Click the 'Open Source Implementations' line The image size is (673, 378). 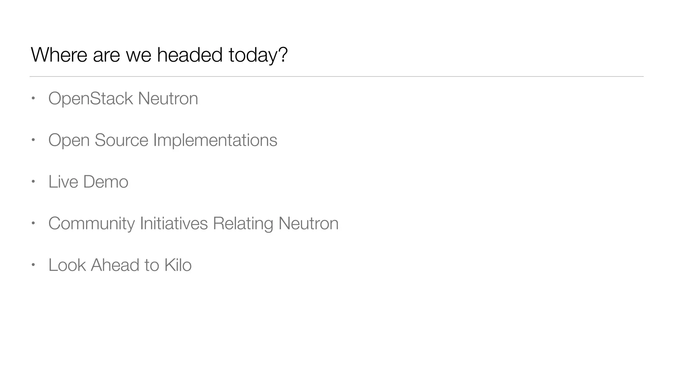(163, 140)
